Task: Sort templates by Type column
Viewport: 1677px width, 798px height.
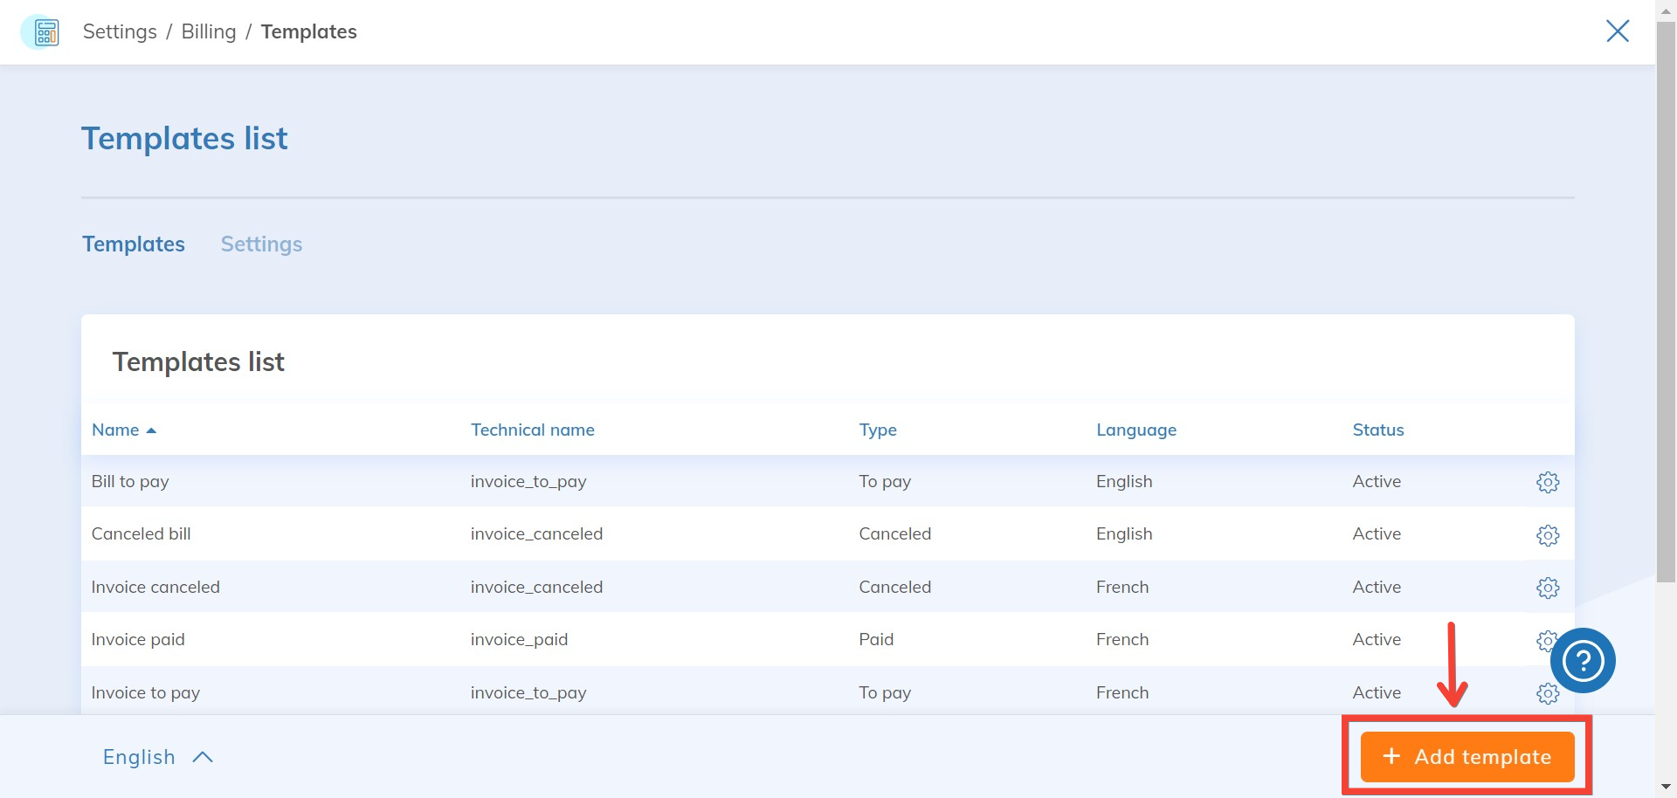Action: [x=877, y=430]
